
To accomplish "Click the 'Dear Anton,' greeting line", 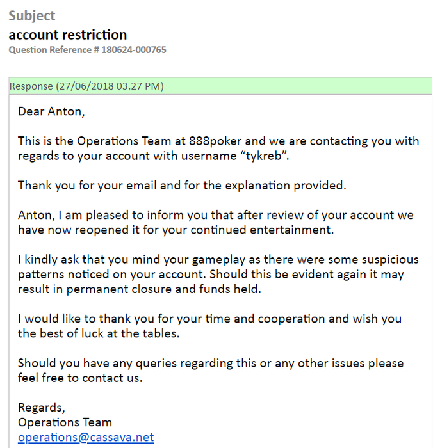I will point(51,111).
